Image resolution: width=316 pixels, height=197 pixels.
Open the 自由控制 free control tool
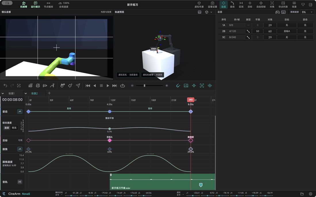(x=261, y=5)
